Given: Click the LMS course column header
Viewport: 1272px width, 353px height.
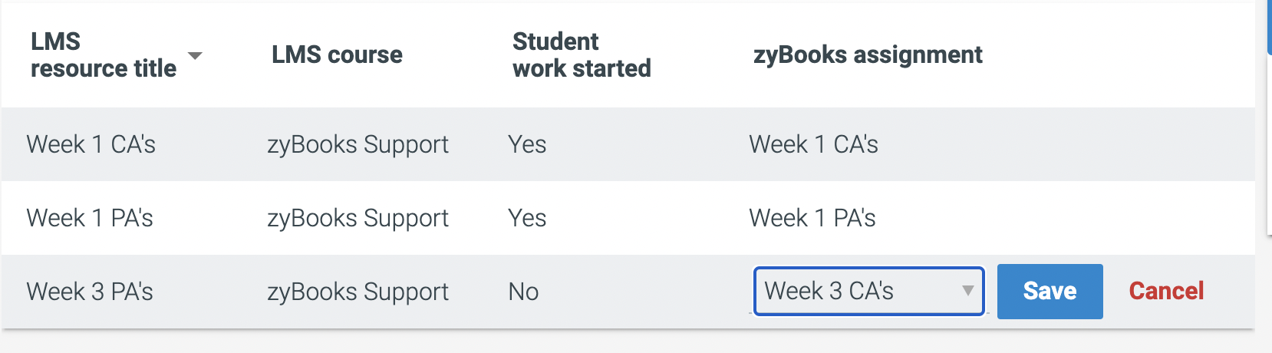Looking at the screenshot, I should [x=337, y=54].
